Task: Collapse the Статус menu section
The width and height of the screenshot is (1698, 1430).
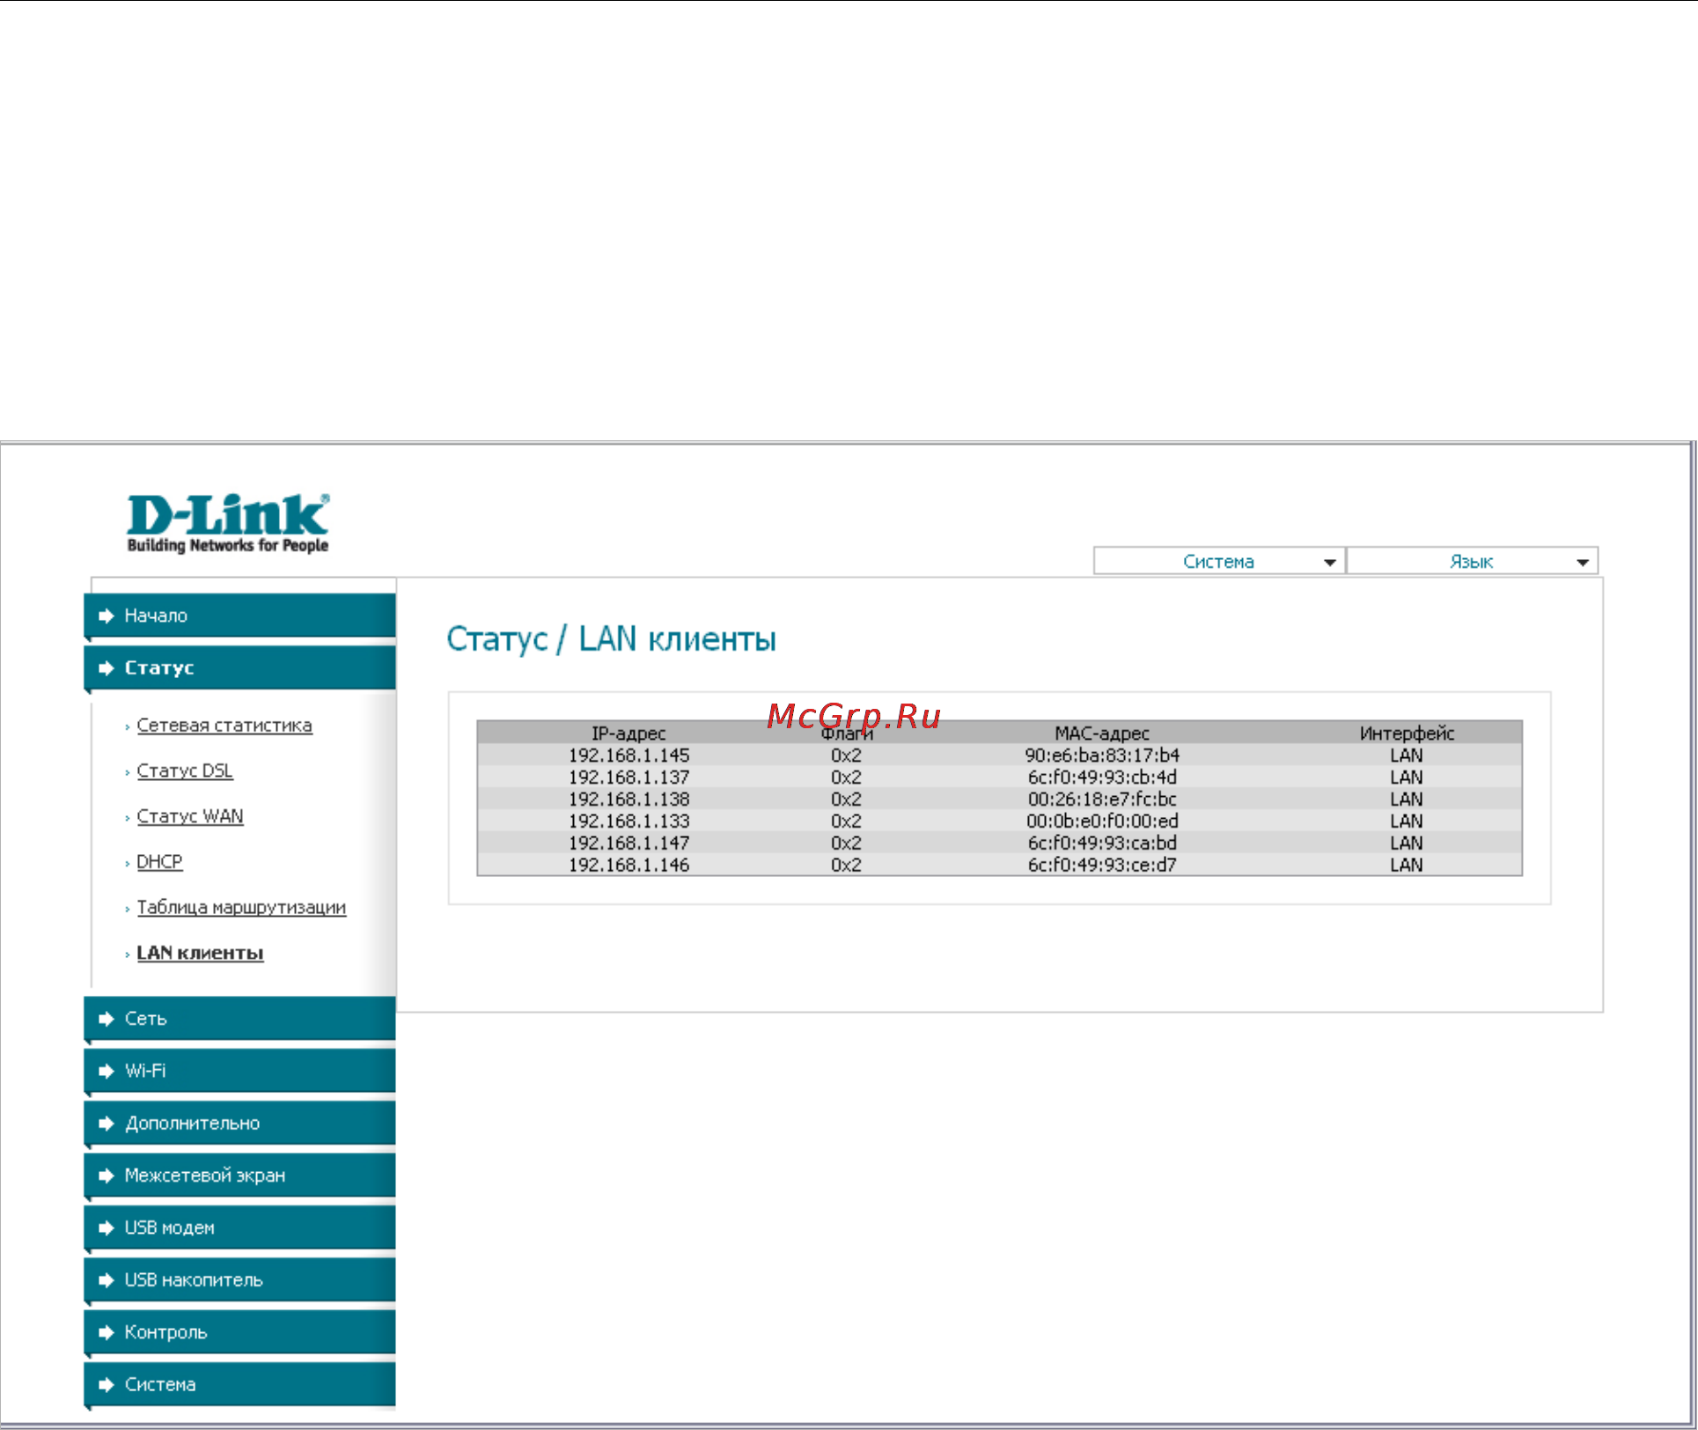Action: click(240, 668)
